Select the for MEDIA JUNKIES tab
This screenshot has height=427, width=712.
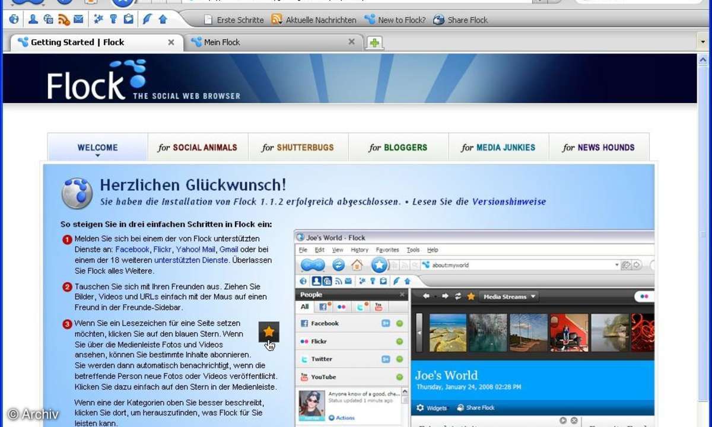pos(498,148)
